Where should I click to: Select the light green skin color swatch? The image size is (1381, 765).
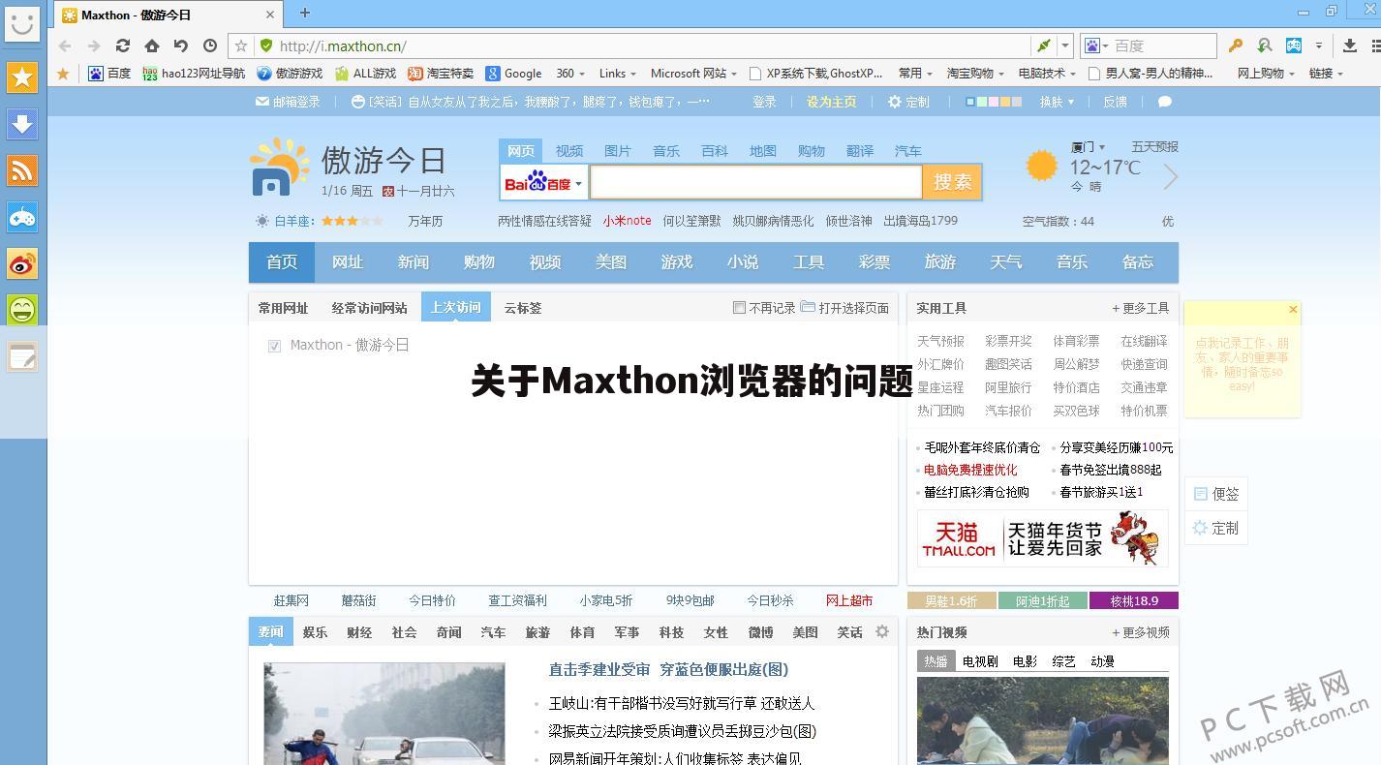click(x=983, y=102)
